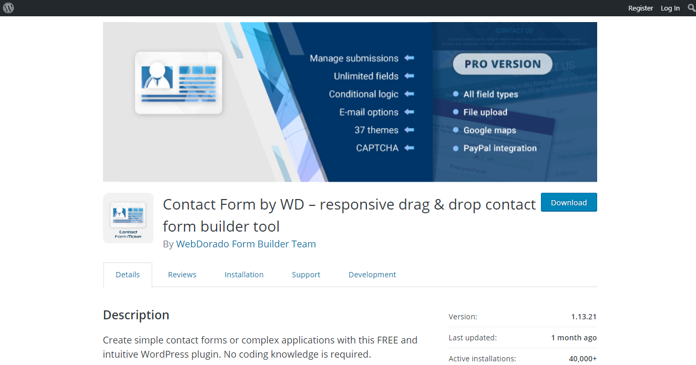Select the Details tab
The width and height of the screenshot is (696, 365).
128,275
